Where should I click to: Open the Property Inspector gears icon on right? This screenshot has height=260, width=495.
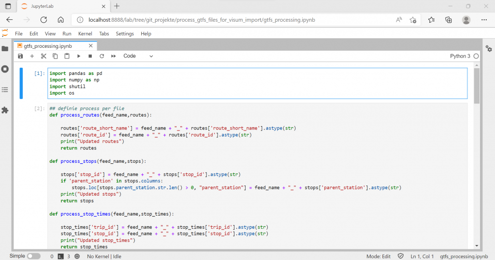click(x=489, y=49)
